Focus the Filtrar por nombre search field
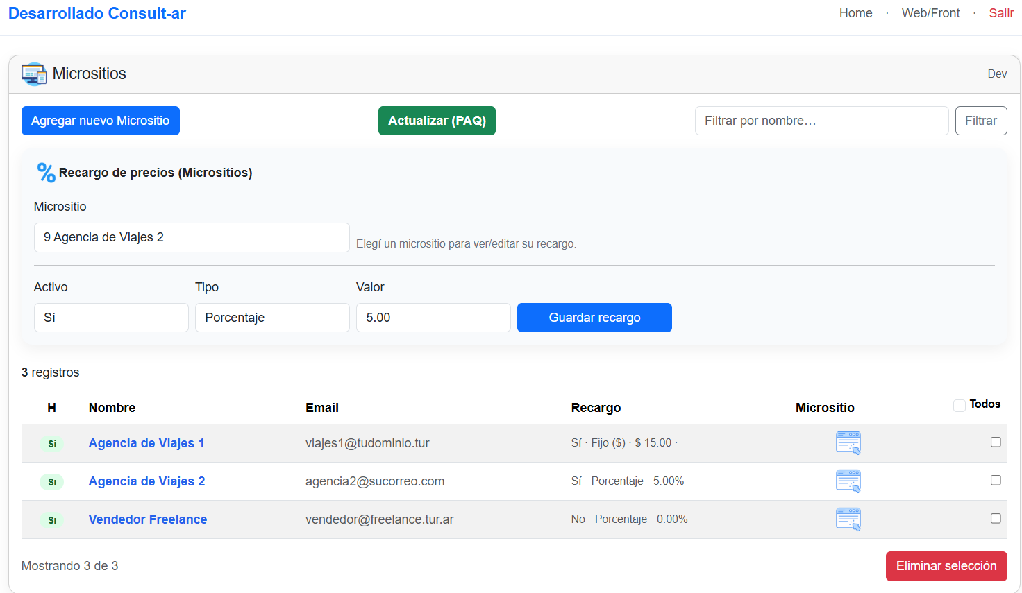This screenshot has width=1022, height=593. tap(821, 121)
